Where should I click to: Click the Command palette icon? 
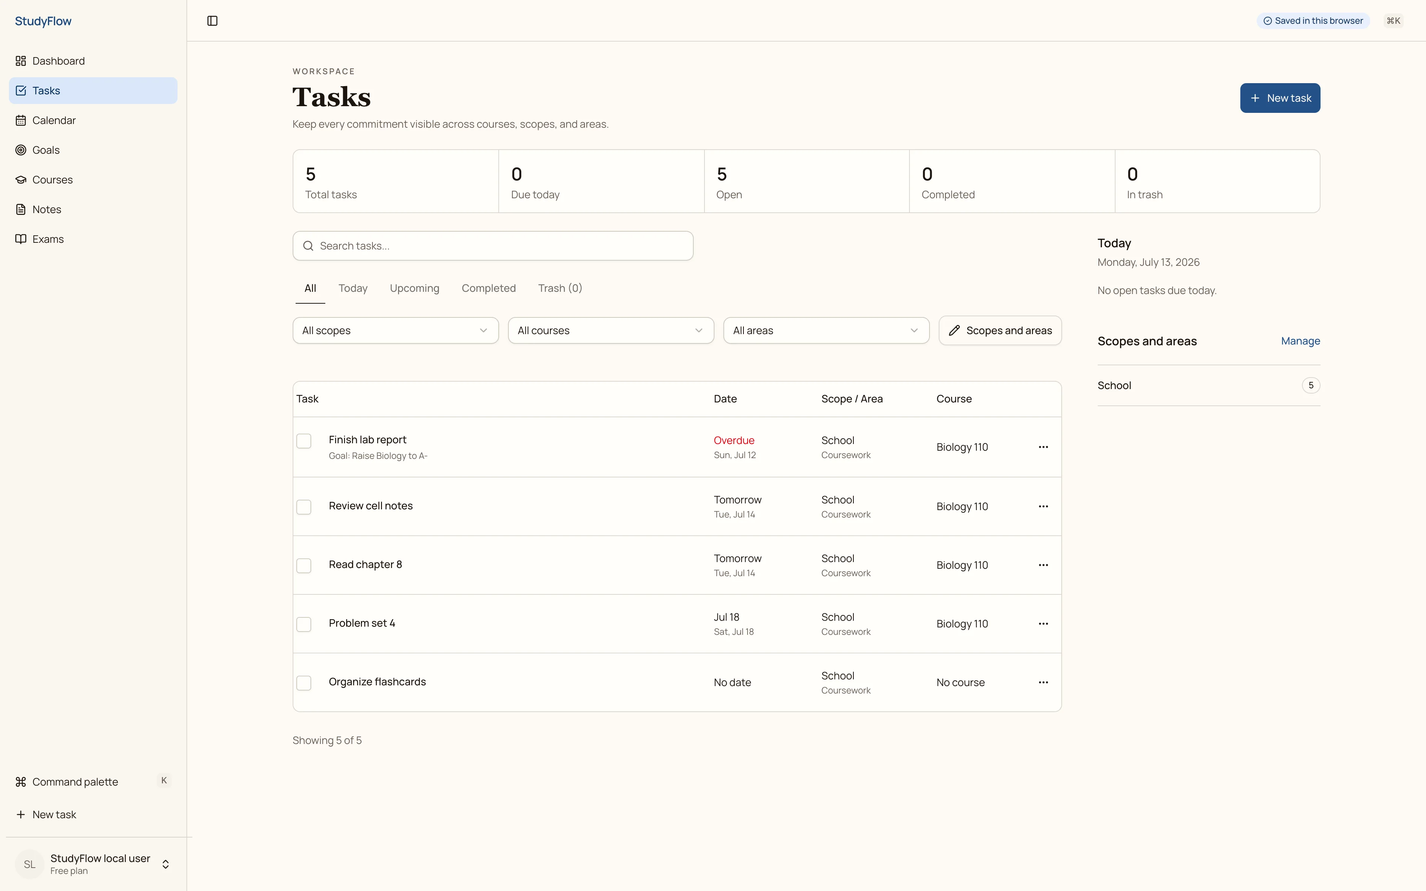coord(21,781)
